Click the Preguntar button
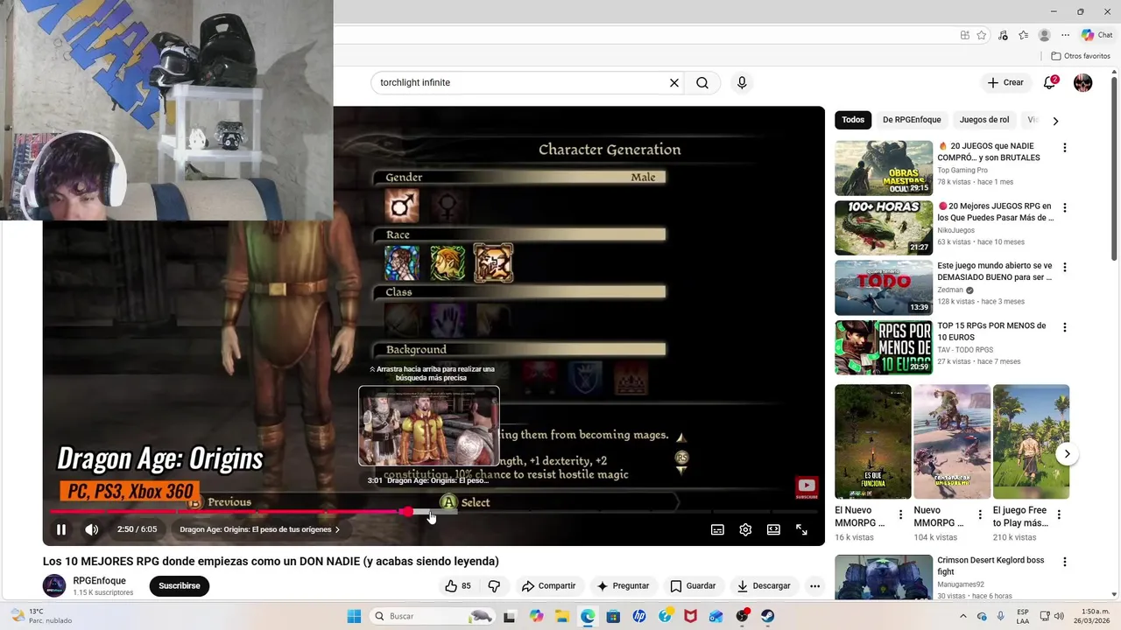The height and width of the screenshot is (630, 1121). point(623,586)
